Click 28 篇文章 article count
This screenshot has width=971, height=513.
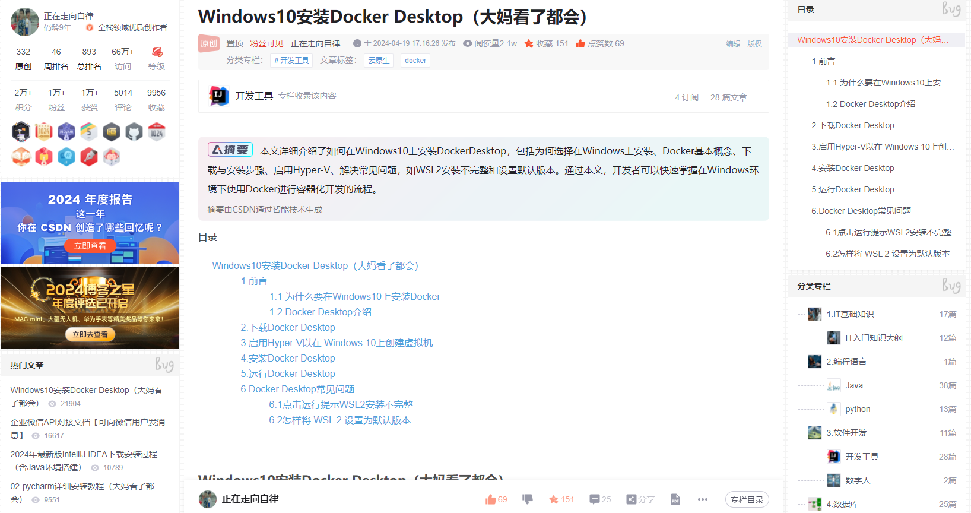tap(729, 97)
